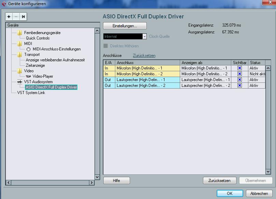This screenshot has width=276, height=199.
Task: Click the Anschluss column header
Action: pyautogui.click(x=147, y=63)
